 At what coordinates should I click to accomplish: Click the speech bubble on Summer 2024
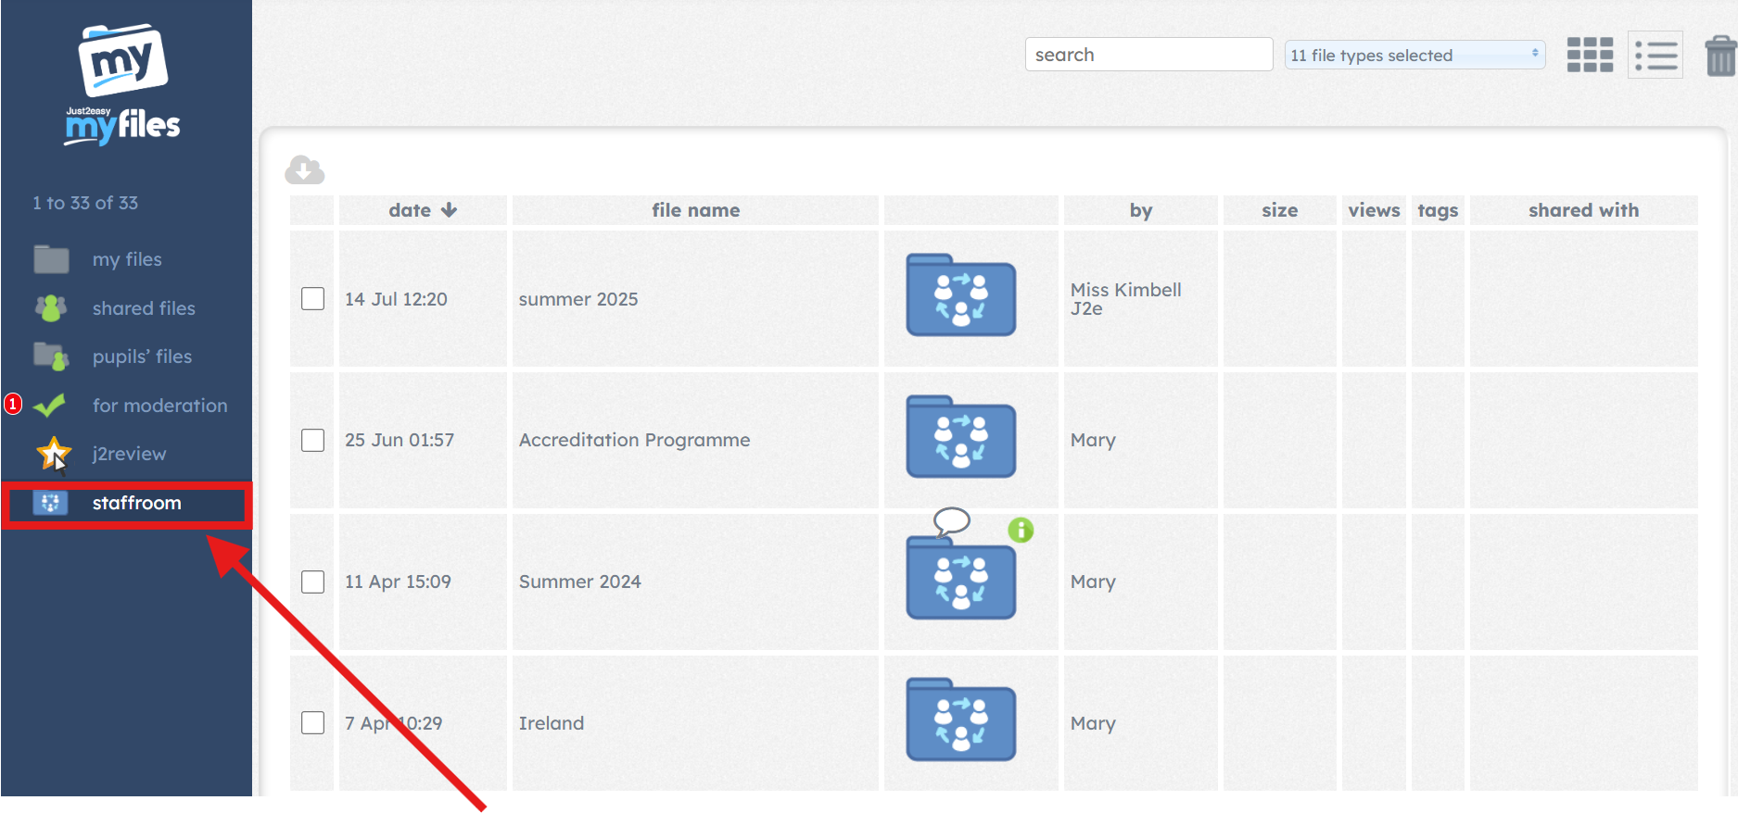point(951,522)
